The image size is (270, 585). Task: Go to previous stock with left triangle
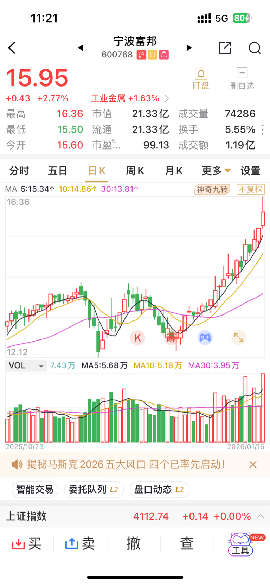point(81,48)
